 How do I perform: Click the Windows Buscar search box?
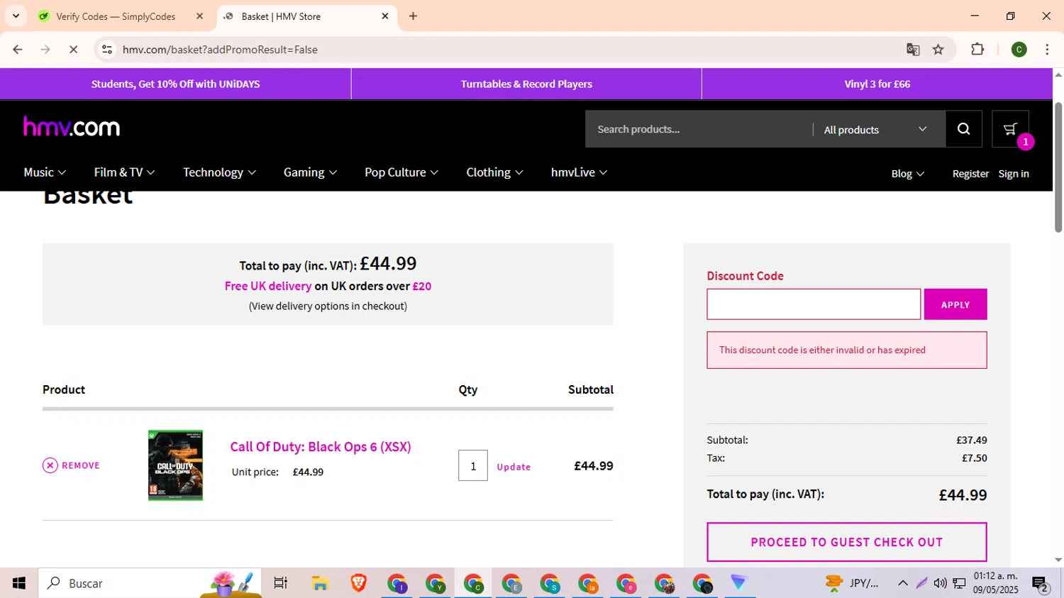[x=150, y=583]
